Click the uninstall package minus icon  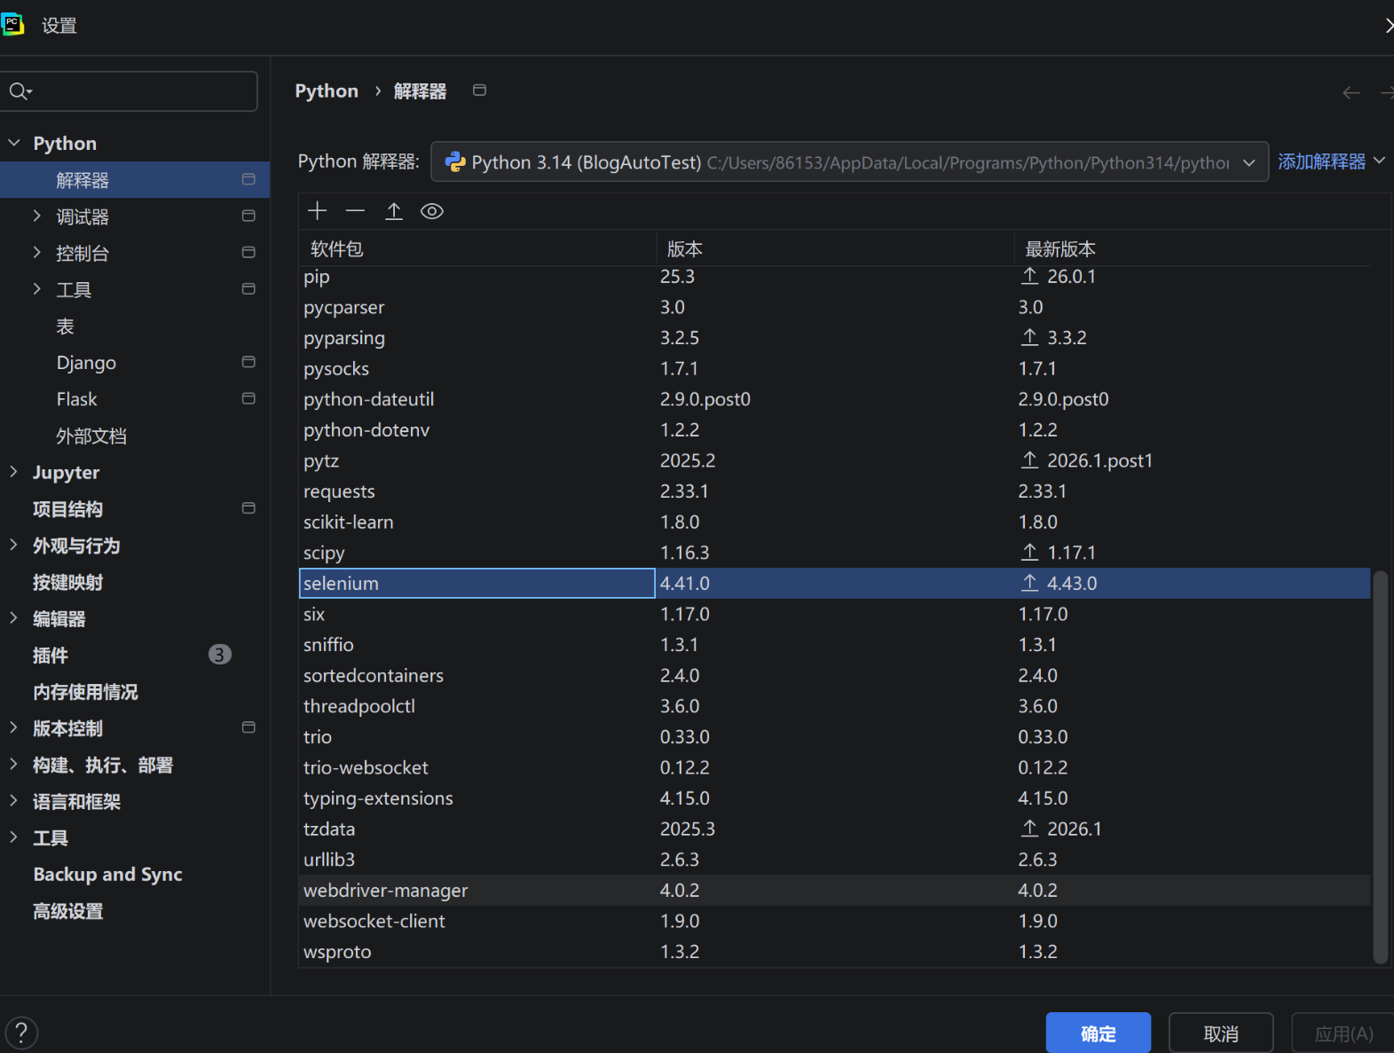(x=356, y=211)
